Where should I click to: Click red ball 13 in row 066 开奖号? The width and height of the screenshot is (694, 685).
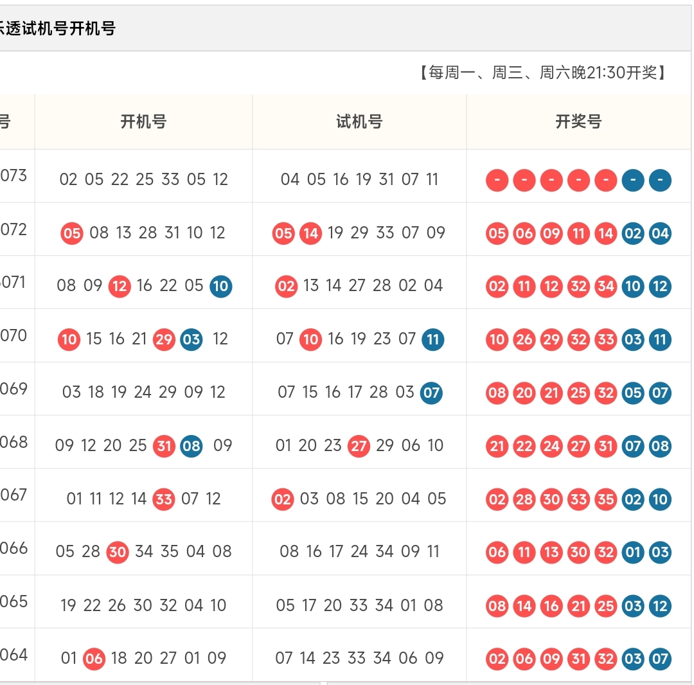click(x=551, y=552)
